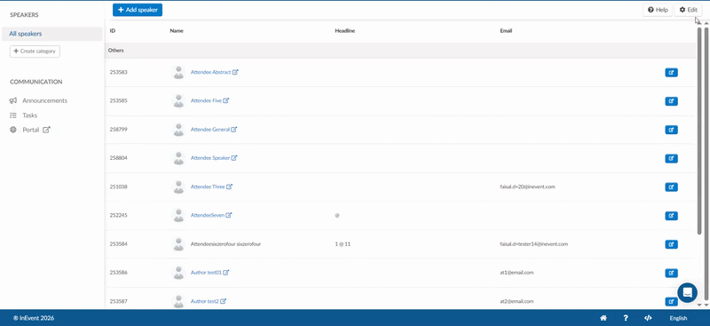Click avatar of AttendeeSeven
This screenshot has width=710, height=326.
[179, 215]
